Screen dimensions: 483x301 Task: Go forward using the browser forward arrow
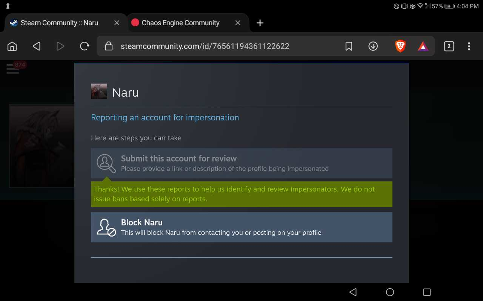pos(60,46)
